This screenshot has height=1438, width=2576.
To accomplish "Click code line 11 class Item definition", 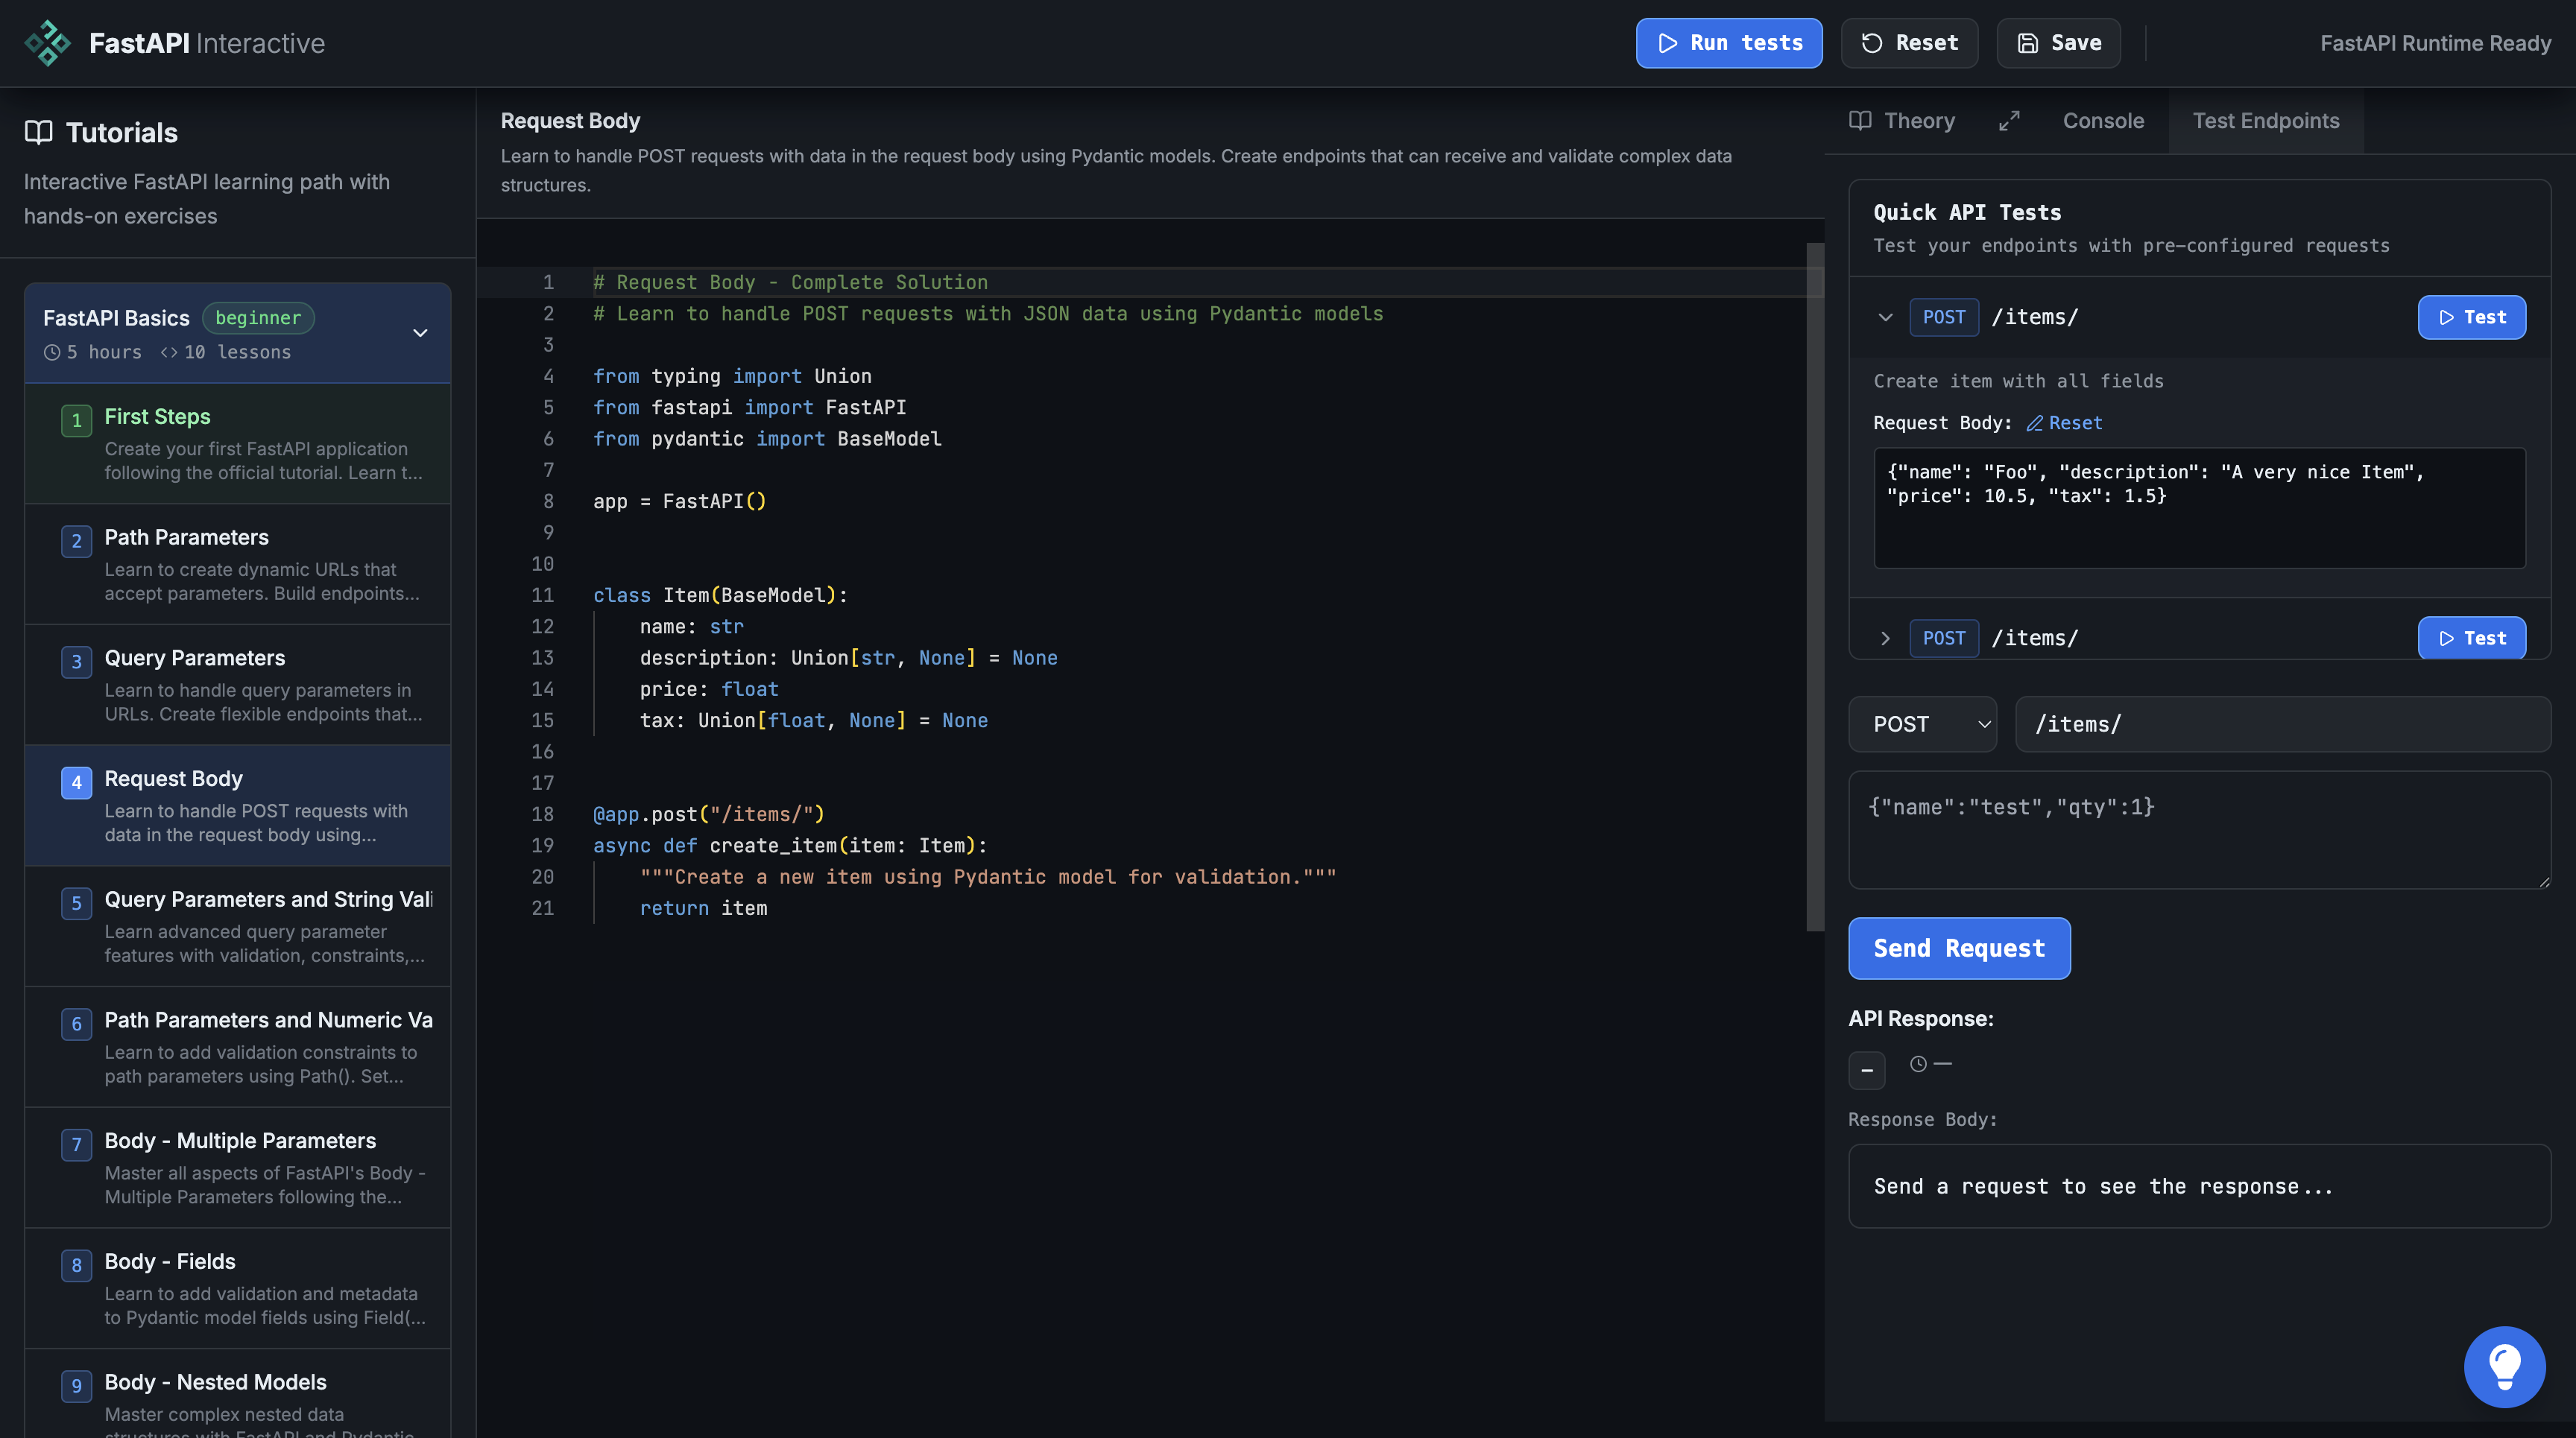I will coord(720,595).
